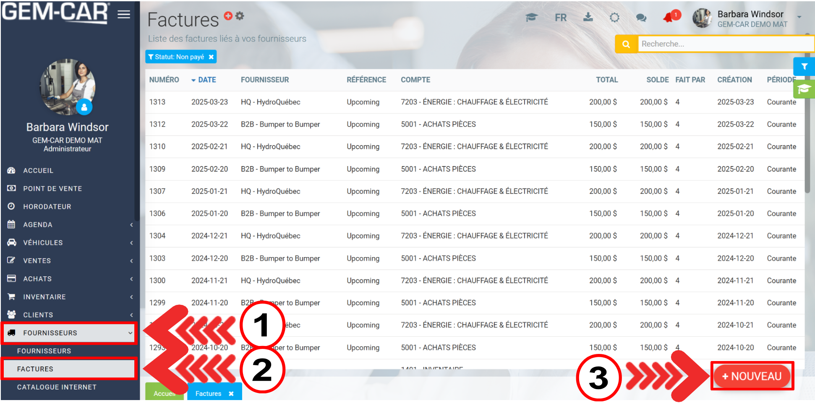
Task: Click the graduation cap icon in top bar
Action: coord(531,18)
